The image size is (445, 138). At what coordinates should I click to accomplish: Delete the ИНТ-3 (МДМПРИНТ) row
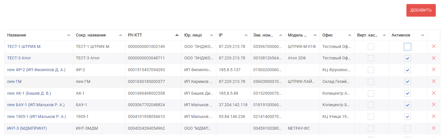(433, 128)
